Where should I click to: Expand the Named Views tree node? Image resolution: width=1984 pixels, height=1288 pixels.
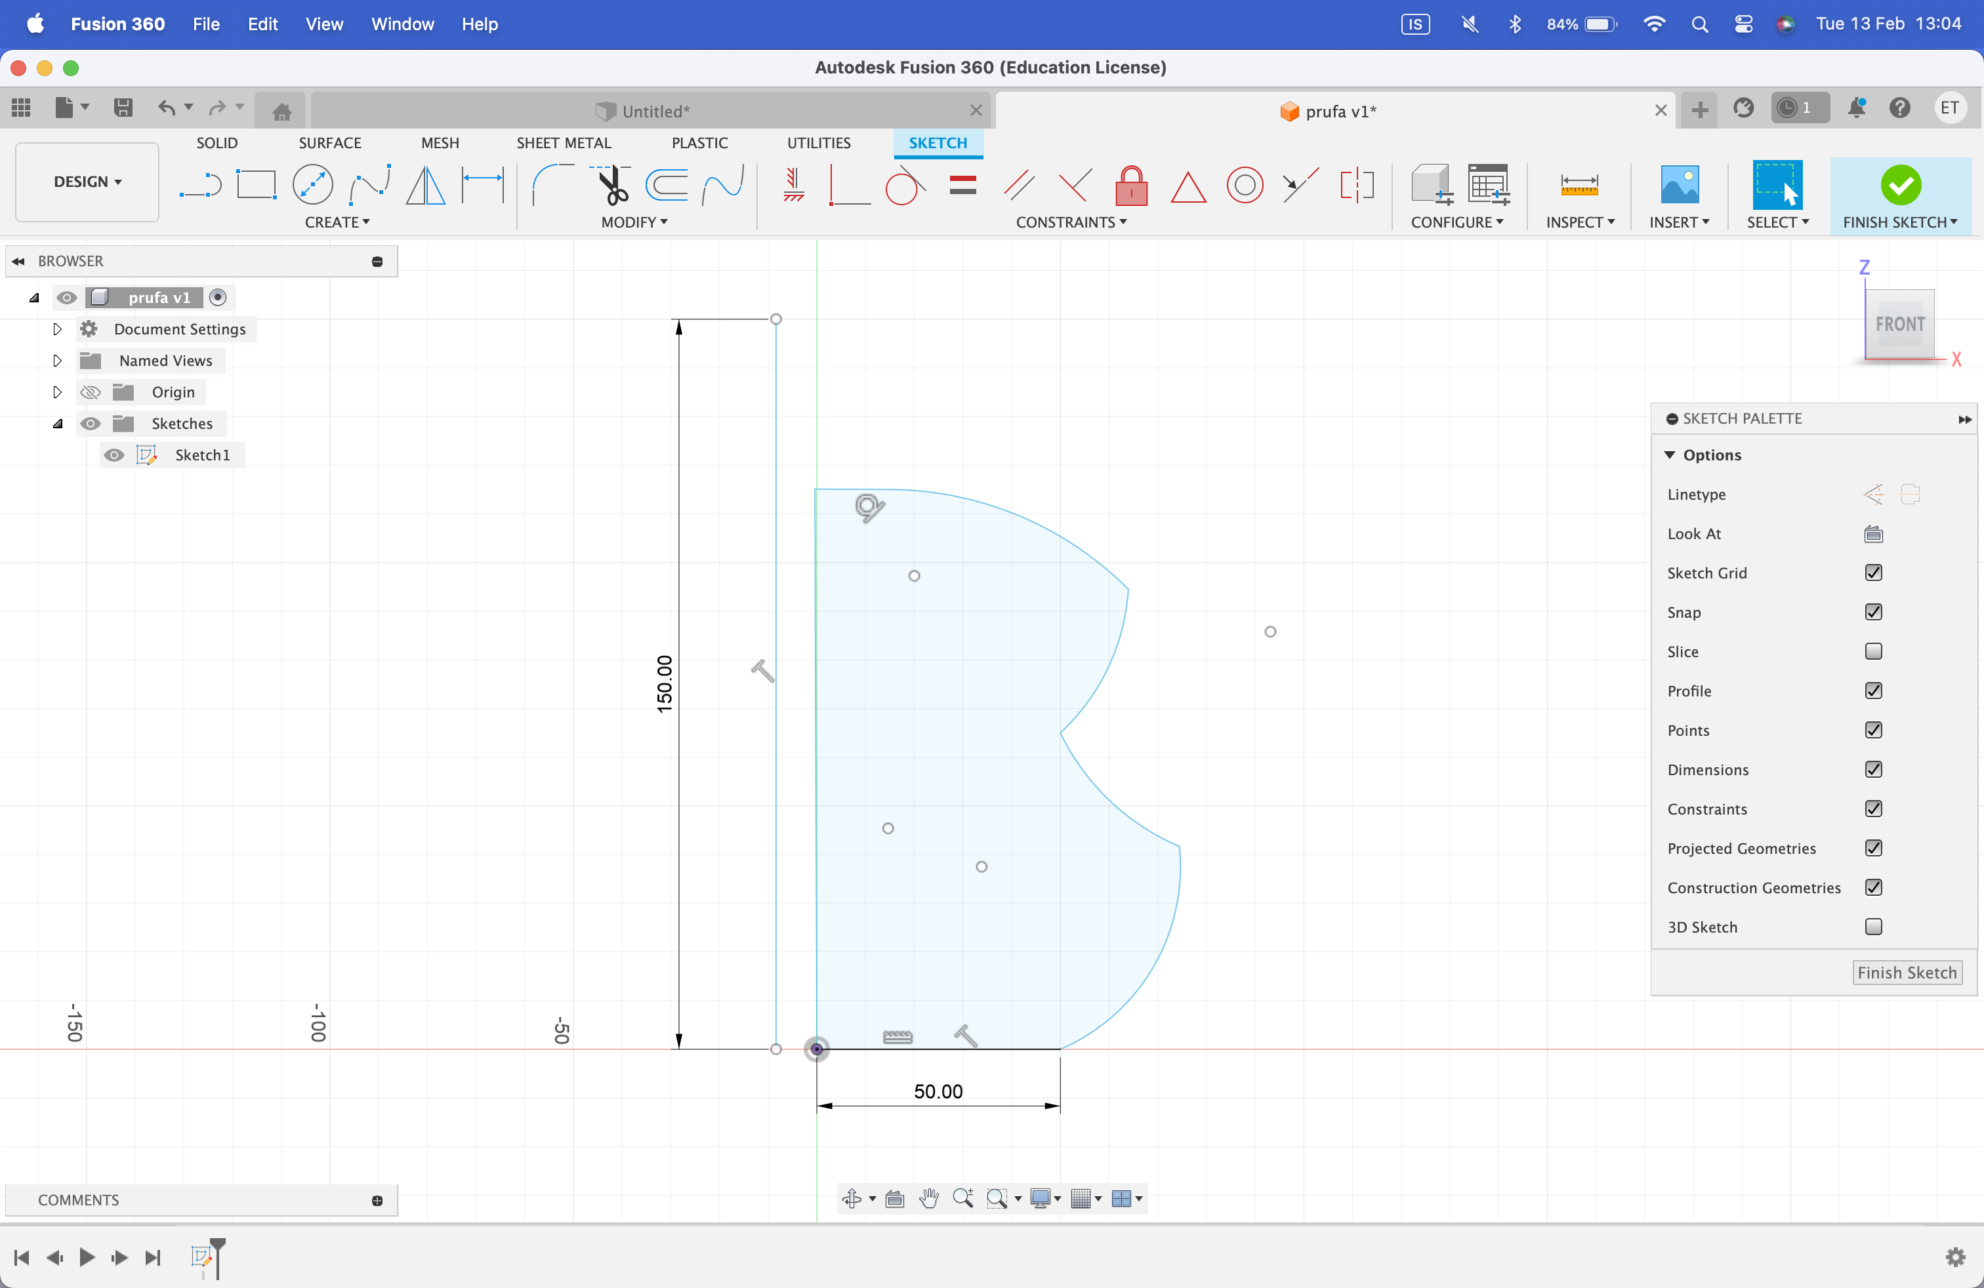(56, 361)
